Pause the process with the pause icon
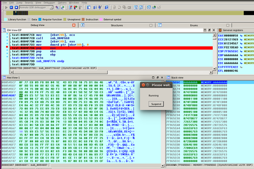The height and width of the screenshot is (169, 254). coord(11,7)
